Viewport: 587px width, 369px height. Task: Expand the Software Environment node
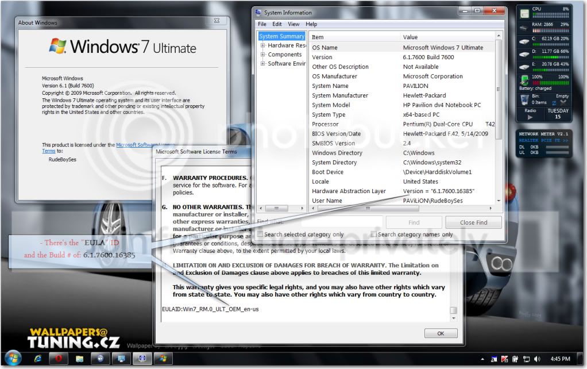pyautogui.click(x=263, y=64)
